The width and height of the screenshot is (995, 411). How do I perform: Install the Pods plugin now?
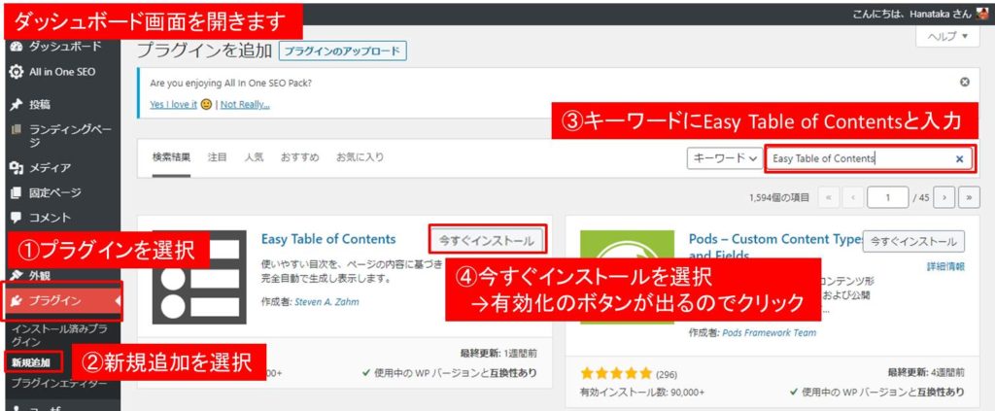click(x=913, y=241)
